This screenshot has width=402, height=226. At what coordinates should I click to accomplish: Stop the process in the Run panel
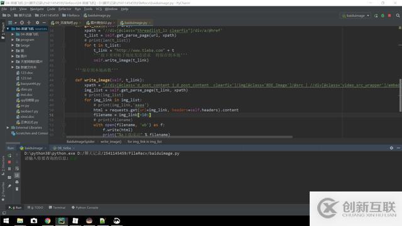pyautogui.click(x=9, y=162)
